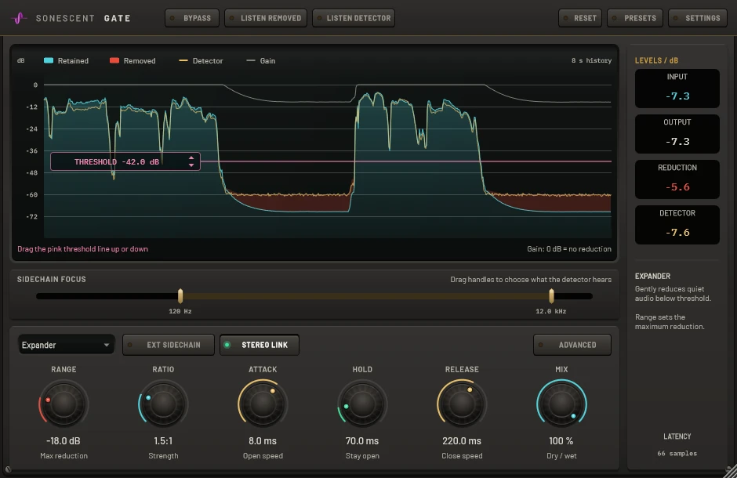Click the Detector level meter

[x=677, y=225]
